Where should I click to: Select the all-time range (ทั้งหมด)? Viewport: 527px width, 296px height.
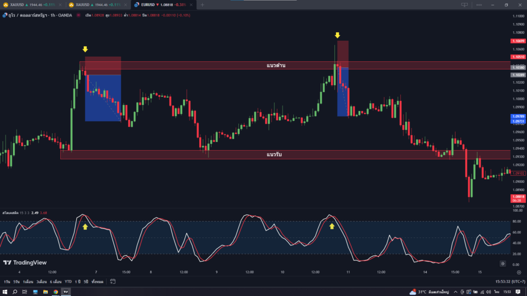(97, 282)
